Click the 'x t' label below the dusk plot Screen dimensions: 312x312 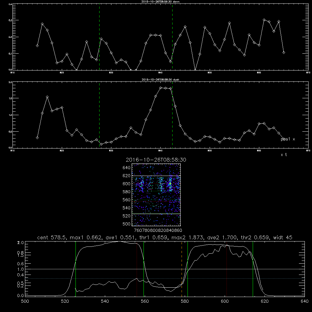click(284, 155)
